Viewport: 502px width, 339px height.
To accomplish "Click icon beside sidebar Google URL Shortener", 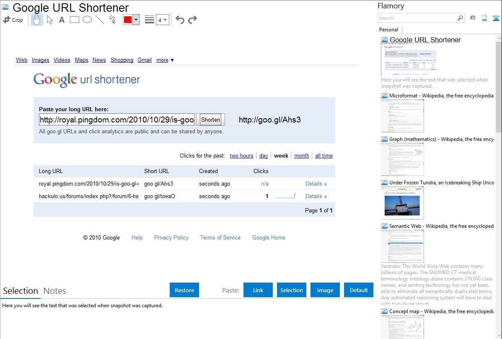I will [x=384, y=40].
